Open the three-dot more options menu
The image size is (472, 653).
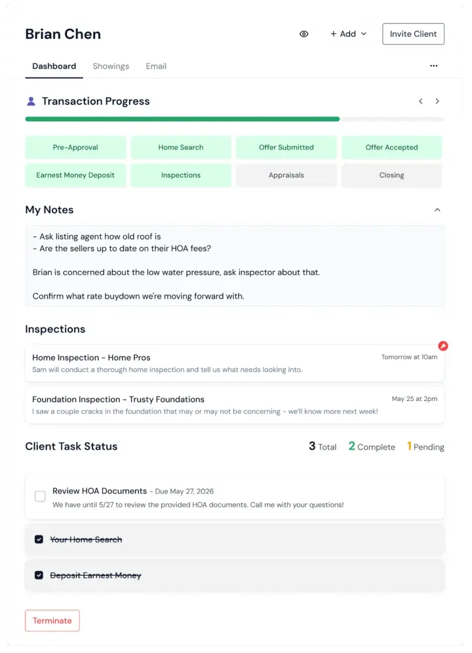click(434, 66)
